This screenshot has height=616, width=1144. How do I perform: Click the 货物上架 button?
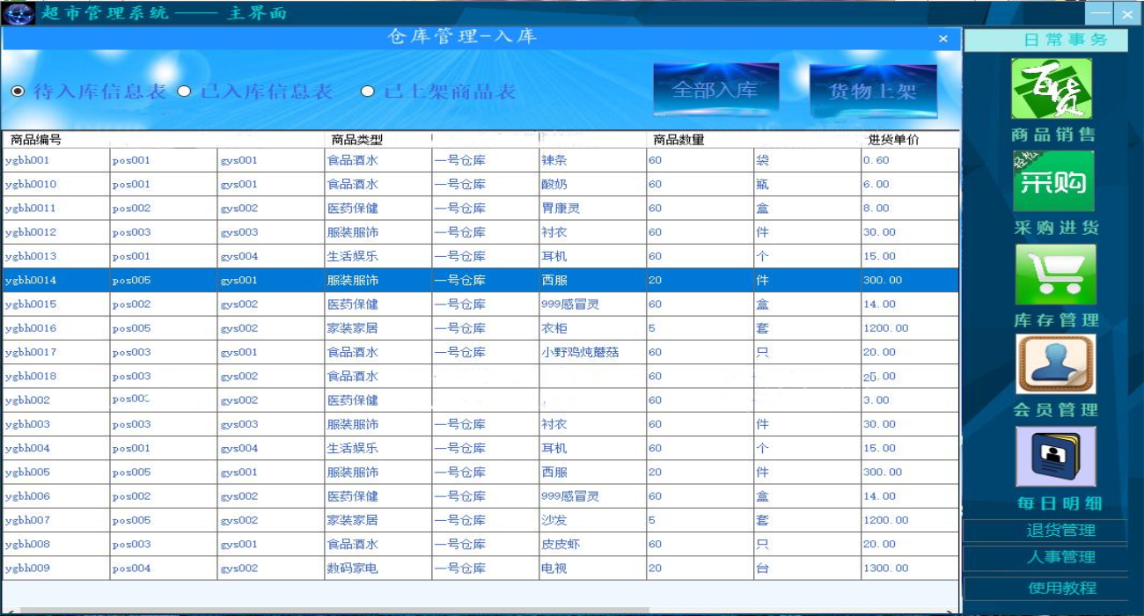873,91
